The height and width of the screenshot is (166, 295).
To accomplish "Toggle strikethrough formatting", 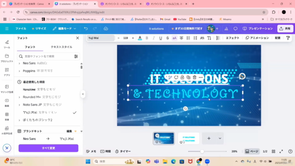I will pyautogui.click(x=167, y=38).
